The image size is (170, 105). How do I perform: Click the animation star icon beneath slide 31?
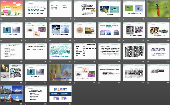pyautogui.click(x=51, y=103)
